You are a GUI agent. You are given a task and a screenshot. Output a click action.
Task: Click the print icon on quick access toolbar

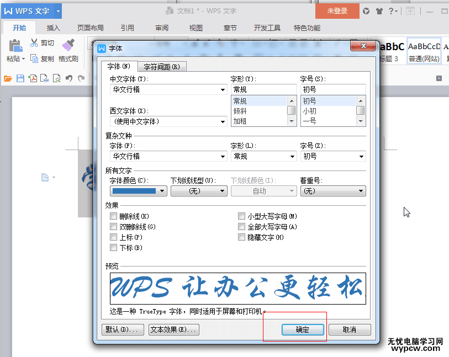[45, 78]
